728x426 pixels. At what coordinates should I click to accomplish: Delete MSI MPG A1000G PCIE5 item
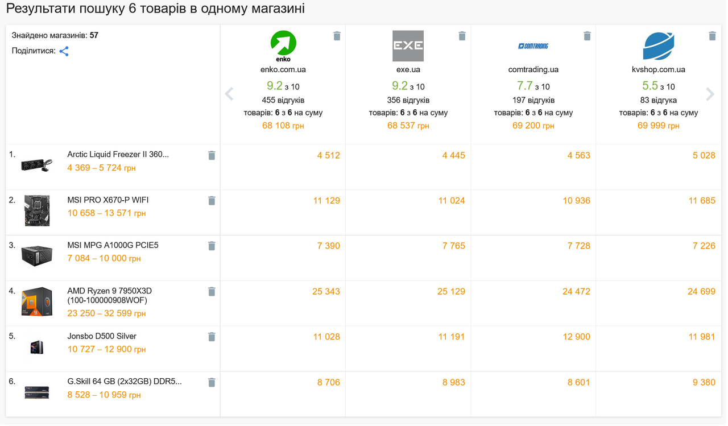click(212, 246)
